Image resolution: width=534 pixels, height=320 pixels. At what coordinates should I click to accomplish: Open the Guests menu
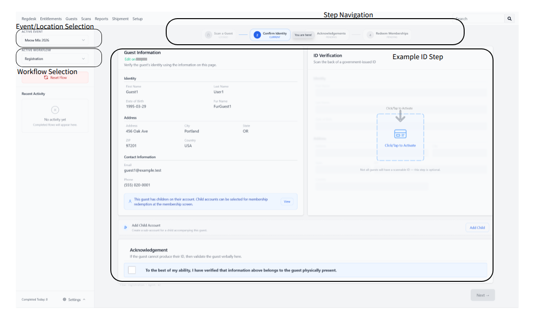point(71,19)
